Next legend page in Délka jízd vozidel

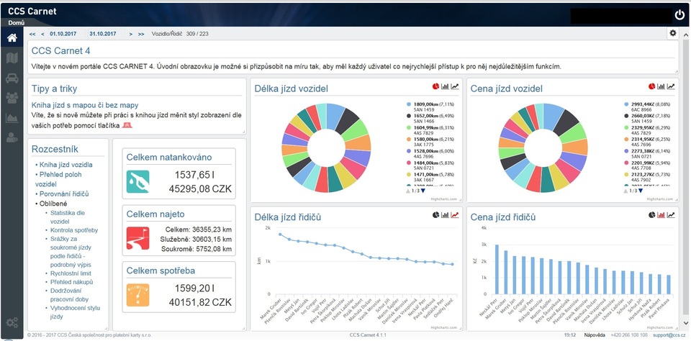coord(423,191)
